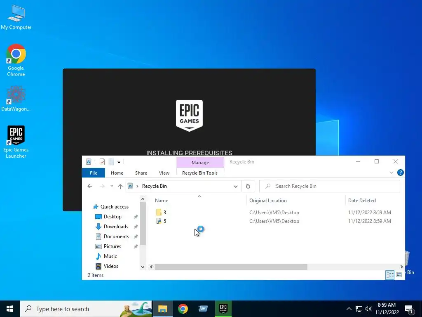The height and width of the screenshot is (317, 422).
Task: Click New folder icon in quick access toolbar
Action: (111, 162)
